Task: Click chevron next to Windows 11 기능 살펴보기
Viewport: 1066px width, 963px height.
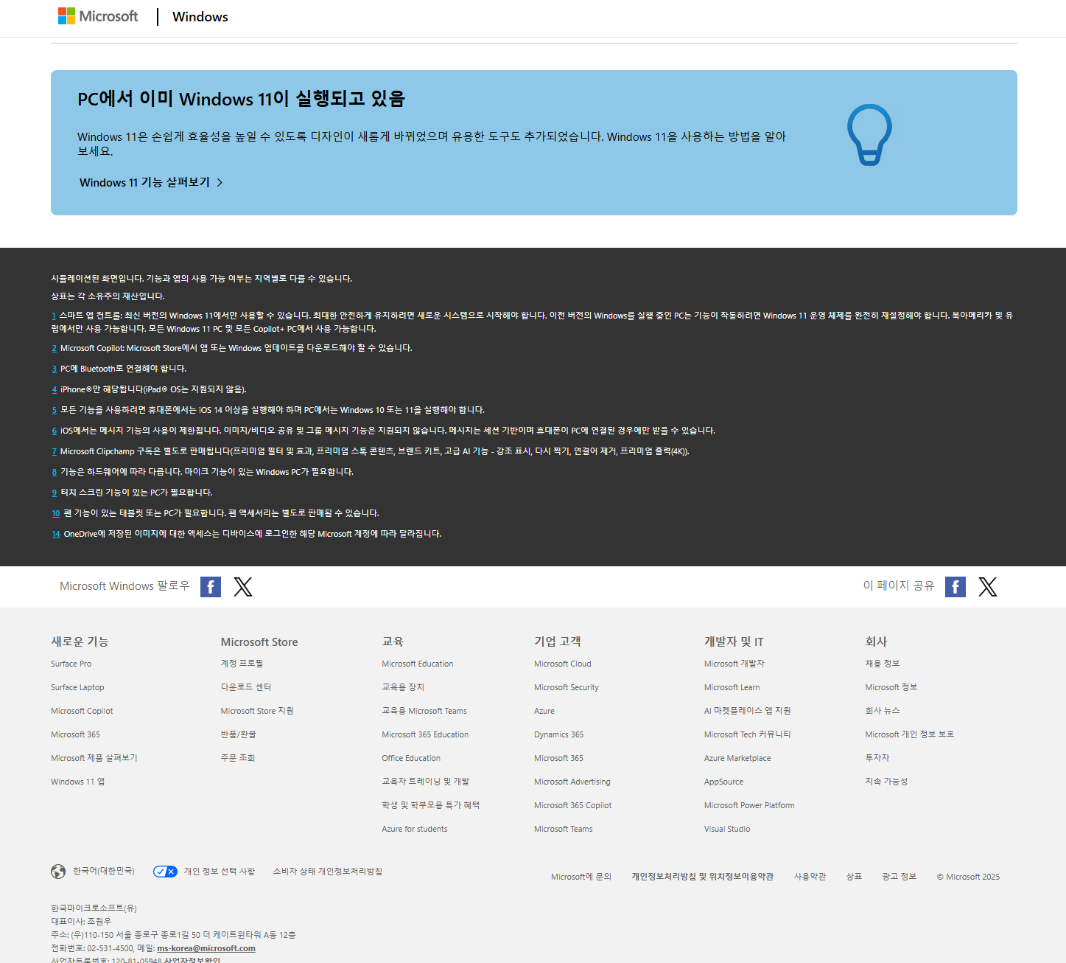Action: coord(220,183)
